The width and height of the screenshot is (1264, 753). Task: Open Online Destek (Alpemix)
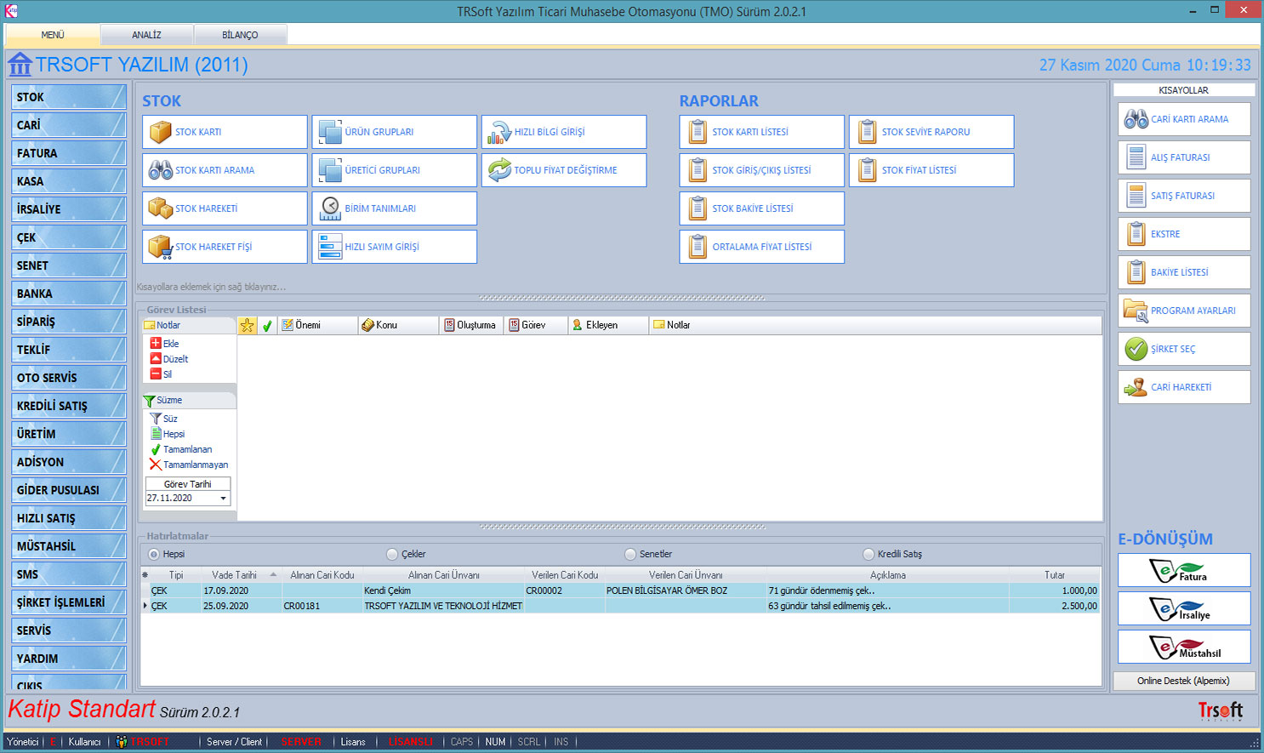[1183, 681]
